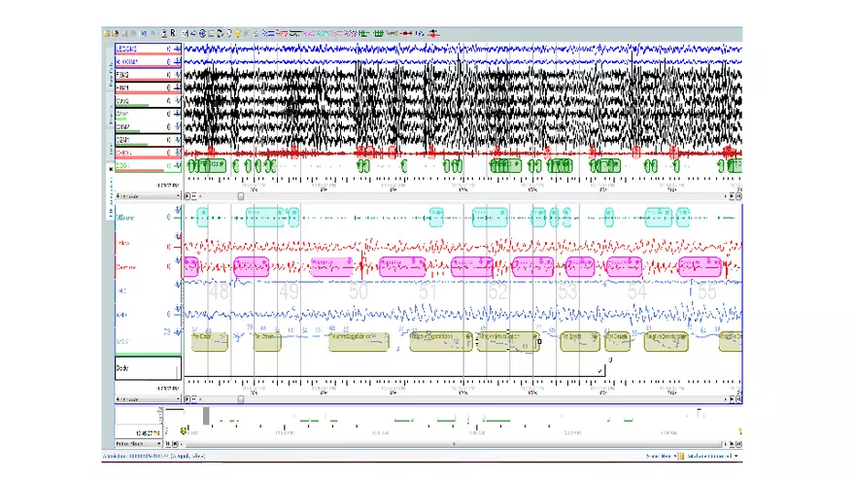This screenshot has height=481, width=855.
Task: Select the F4M1 channel label
Action: click(122, 87)
